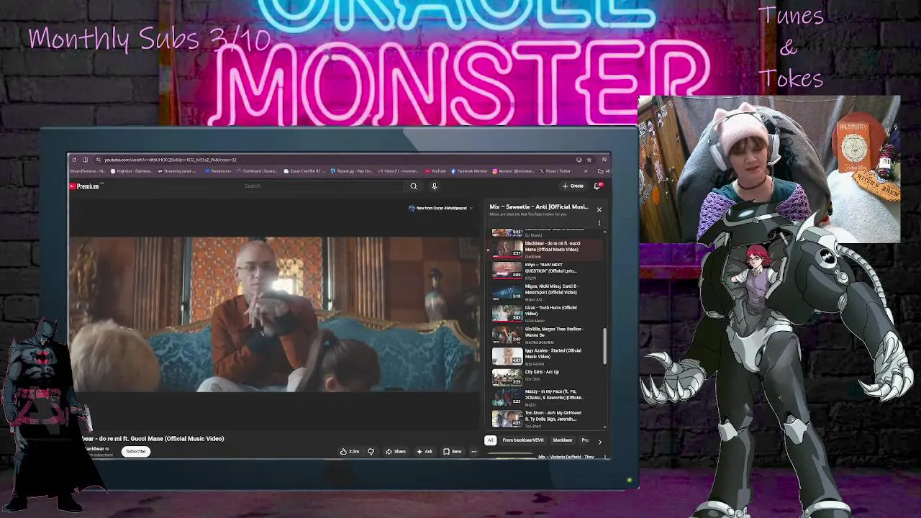
Task: Open the YouTube bookmark
Action: point(435,171)
